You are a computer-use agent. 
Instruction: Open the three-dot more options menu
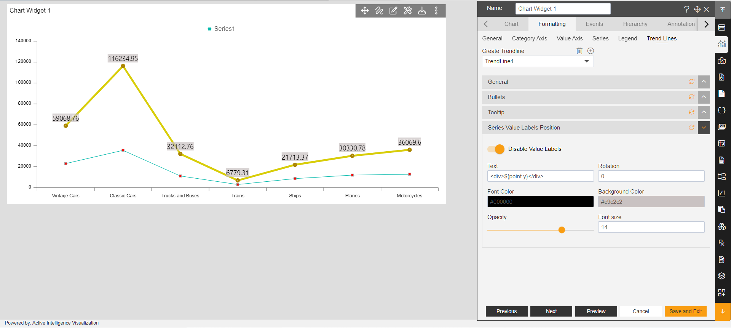[x=436, y=11]
